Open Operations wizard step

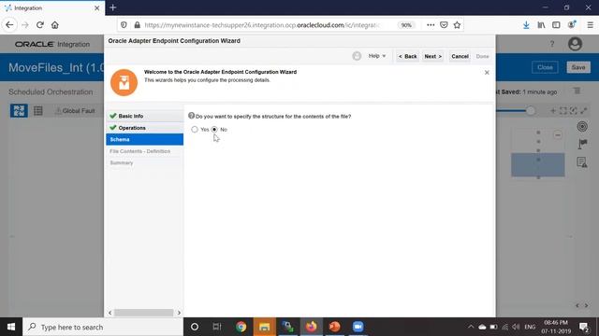click(x=145, y=128)
